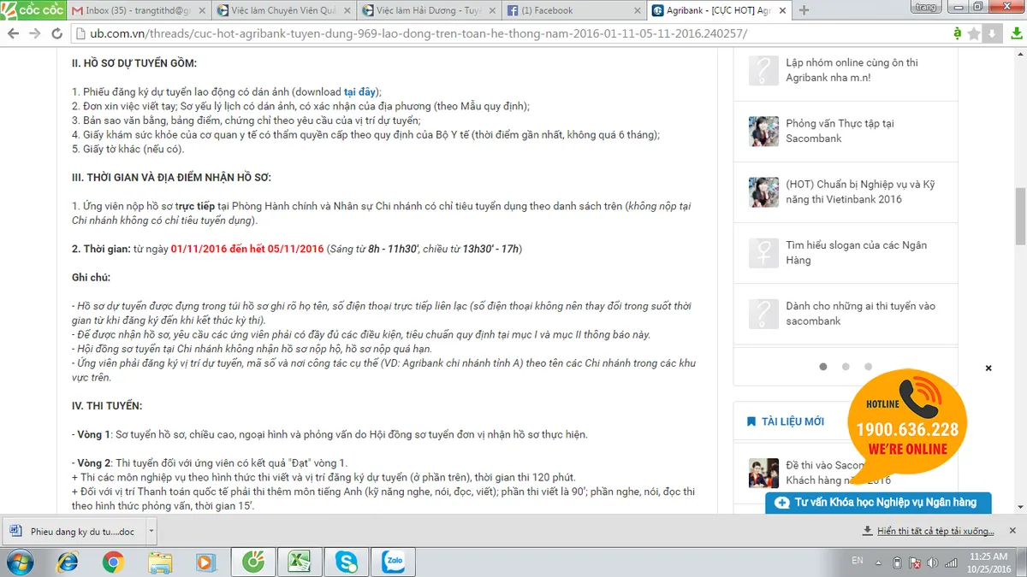Go back using the browser back arrow
The width and height of the screenshot is (1027, 577).
[14, 33]
